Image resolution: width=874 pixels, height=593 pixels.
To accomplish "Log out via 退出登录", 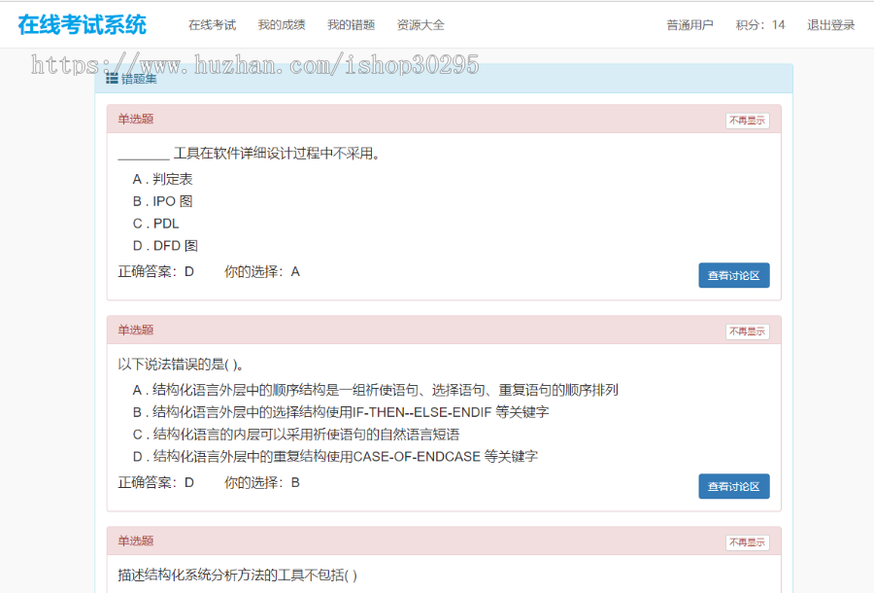I will point(831,25).
